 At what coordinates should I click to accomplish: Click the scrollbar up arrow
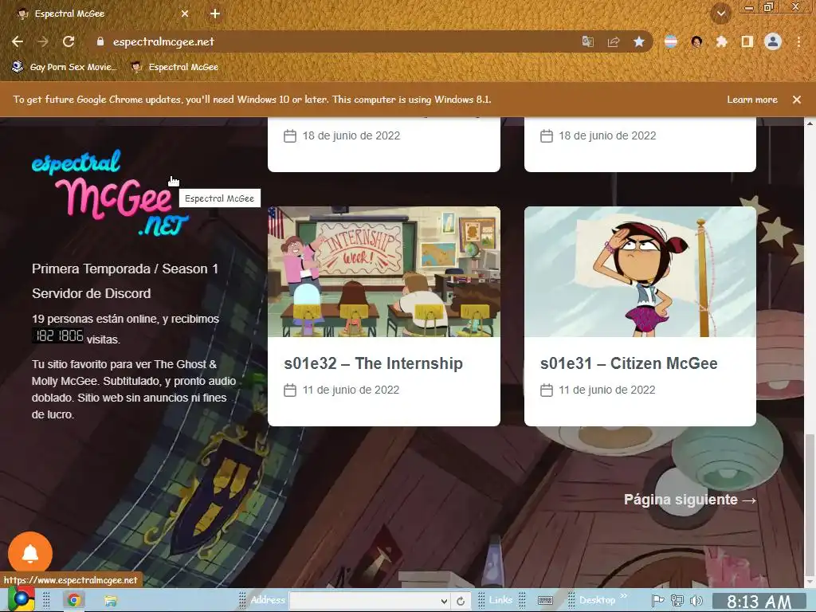[x=810, y=124]
